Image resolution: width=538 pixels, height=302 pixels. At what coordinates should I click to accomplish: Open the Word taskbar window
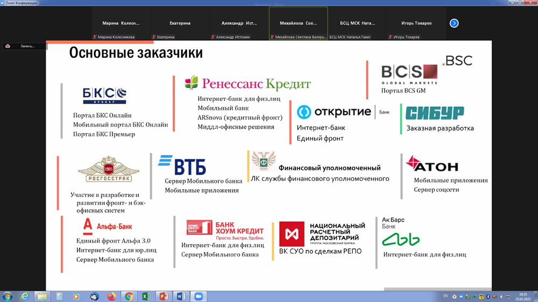[x=181, y=297]
